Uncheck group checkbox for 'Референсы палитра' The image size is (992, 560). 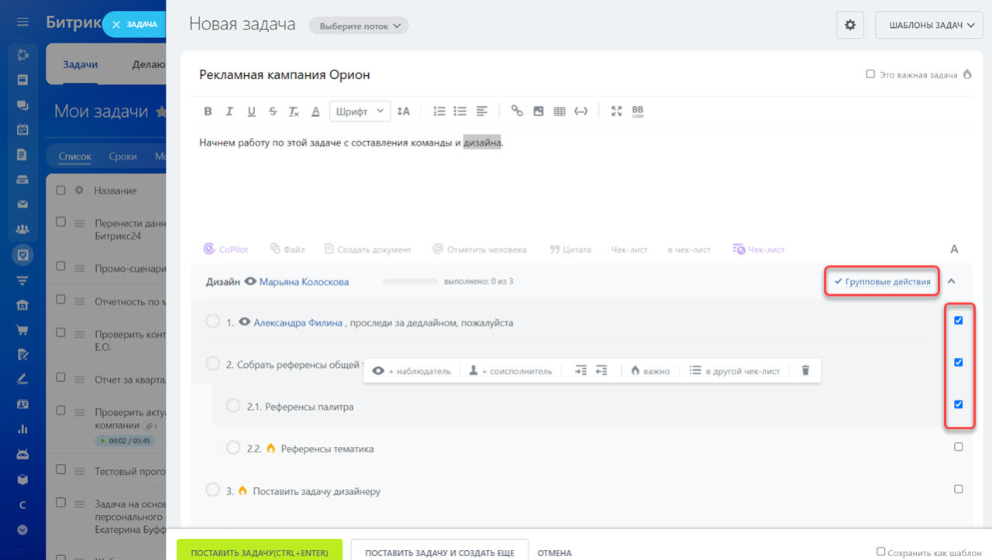coord(959,404)
